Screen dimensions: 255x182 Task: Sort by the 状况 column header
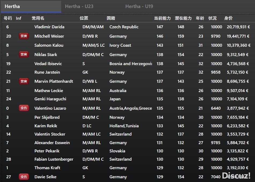(x=212, y=18)
